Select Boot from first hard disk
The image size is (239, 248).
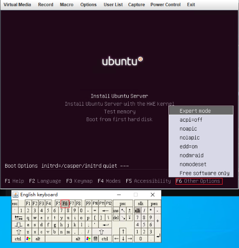[119, 119]
